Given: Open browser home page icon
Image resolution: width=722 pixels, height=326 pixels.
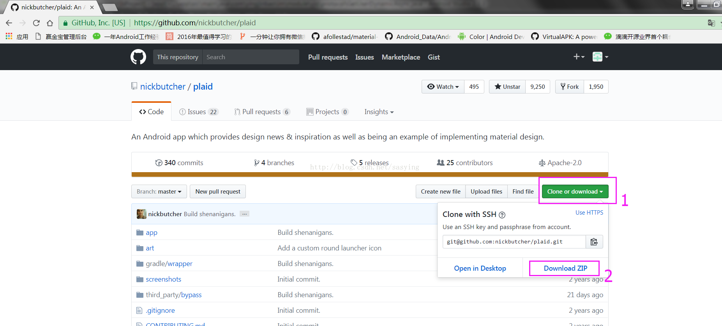Looking at the screenshot, I should coord(50,23).
